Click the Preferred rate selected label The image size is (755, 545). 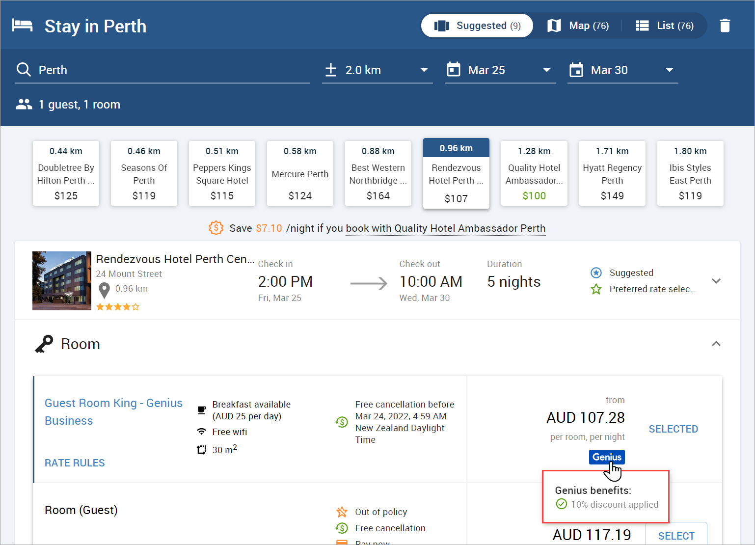(652, 289)
